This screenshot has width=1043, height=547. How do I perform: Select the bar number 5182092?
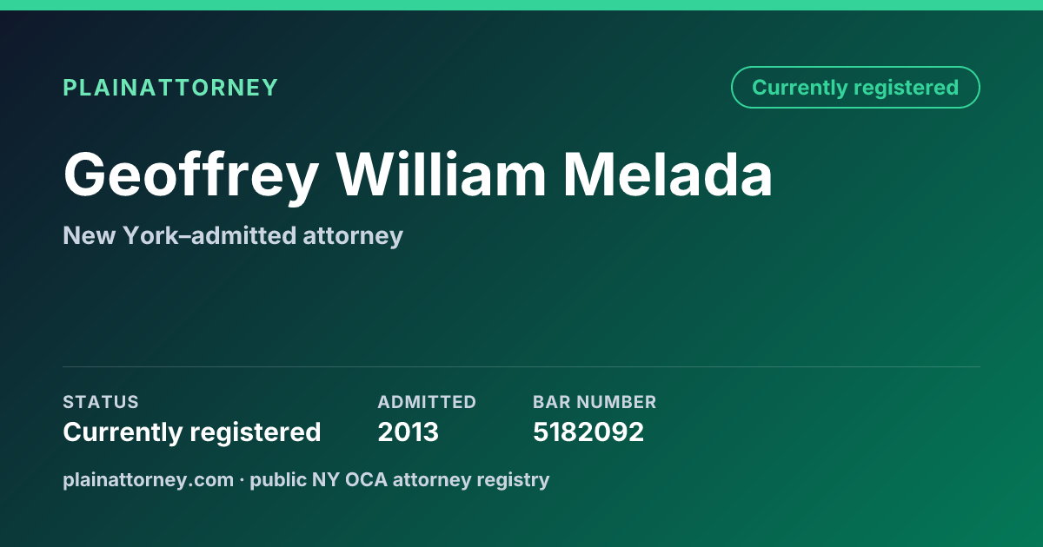588,432
